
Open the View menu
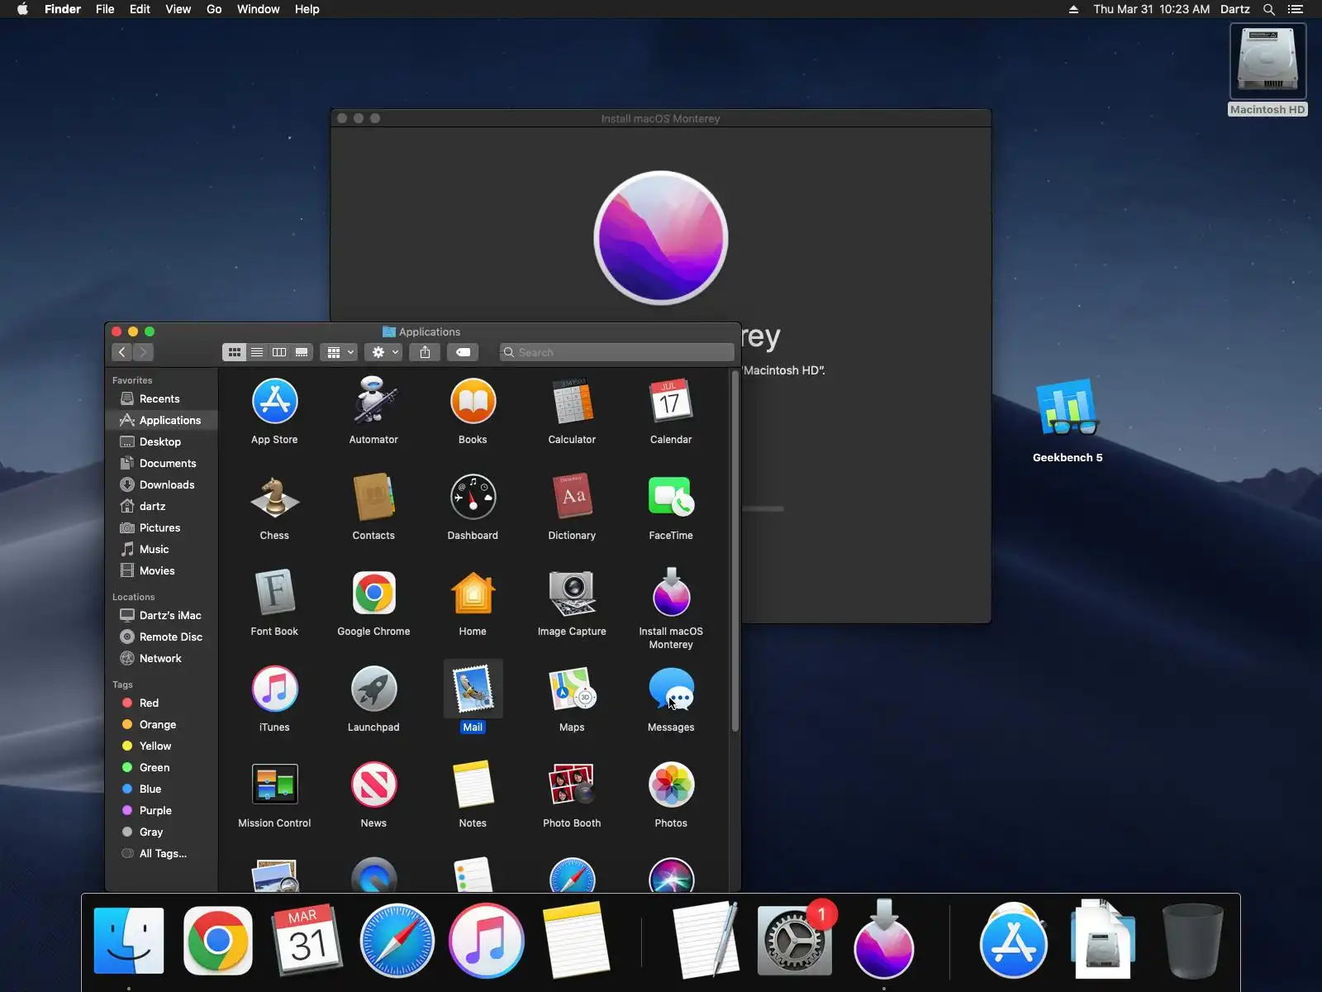pyautogui.click(x=178, y=9)
